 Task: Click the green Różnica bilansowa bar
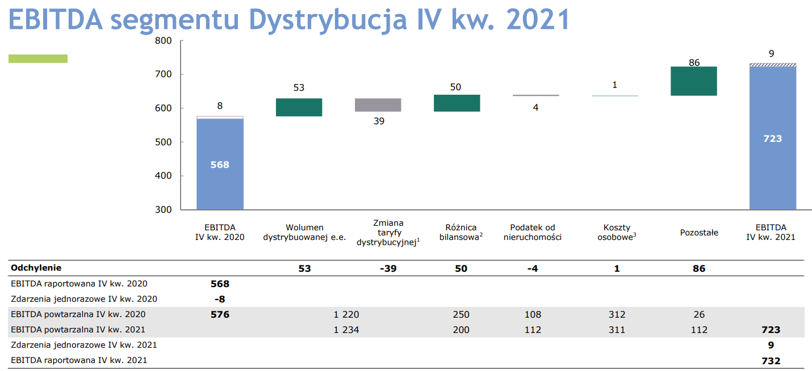click(x=457, y=103)
